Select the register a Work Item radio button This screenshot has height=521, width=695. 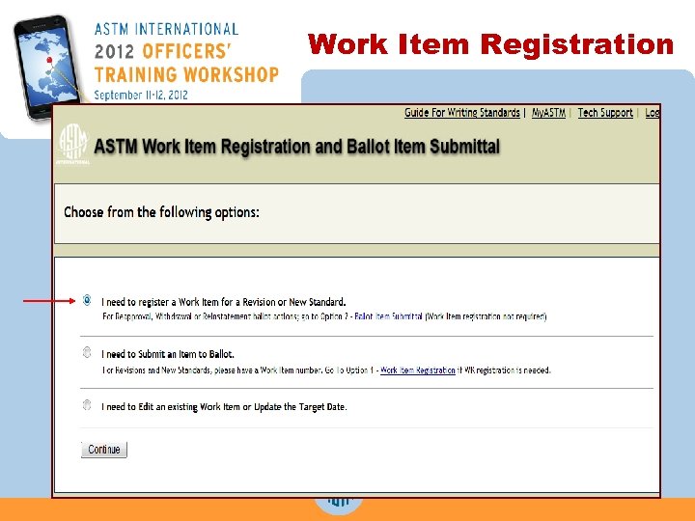tap(87, 300)
